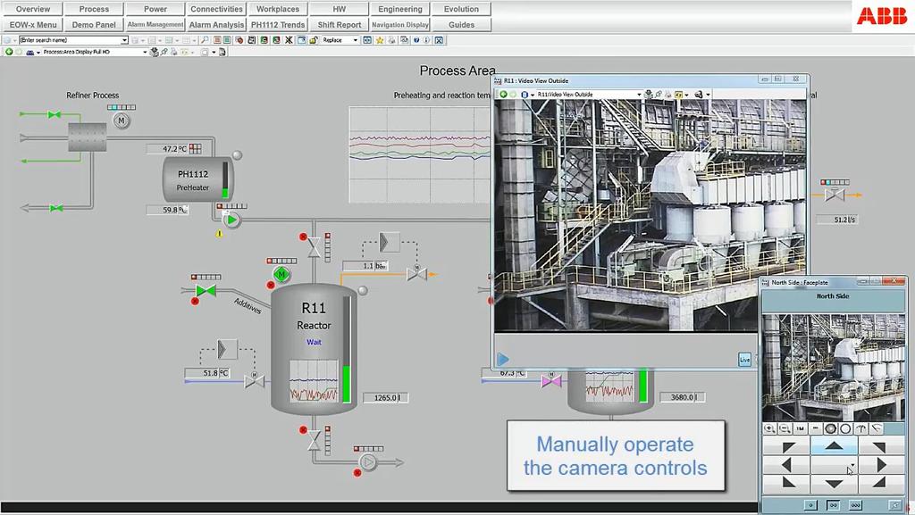Click the filled circle iris icon in faceplate

[x=830, y=428]
